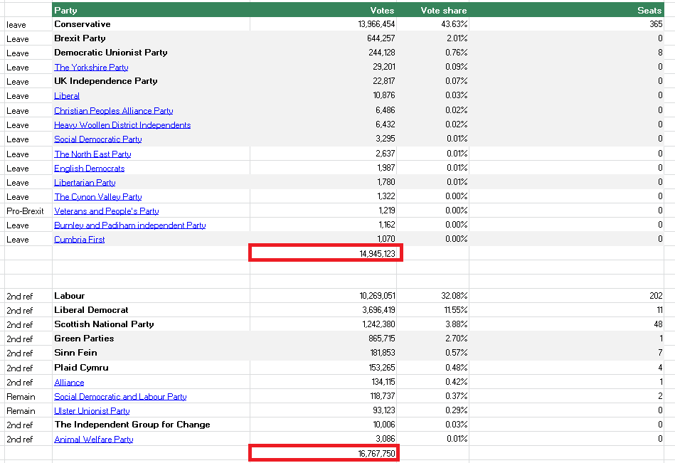This screenshot has height=463, width=675.
Task: Open Social Democratic and Labour Party link
Action: 120,396
